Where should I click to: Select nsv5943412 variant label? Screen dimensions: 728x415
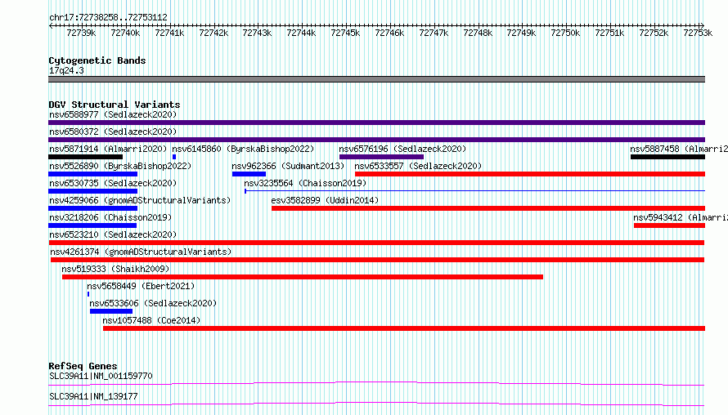coord(681,217)
